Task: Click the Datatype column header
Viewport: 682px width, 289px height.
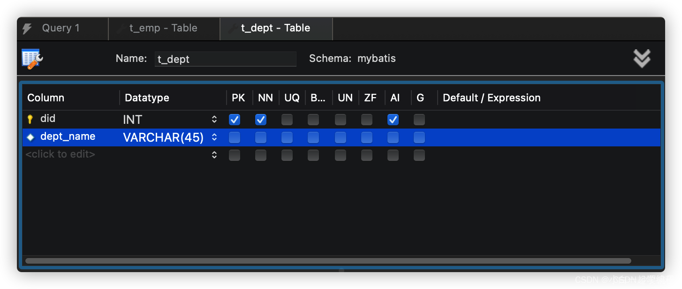Action: [147, 98]
